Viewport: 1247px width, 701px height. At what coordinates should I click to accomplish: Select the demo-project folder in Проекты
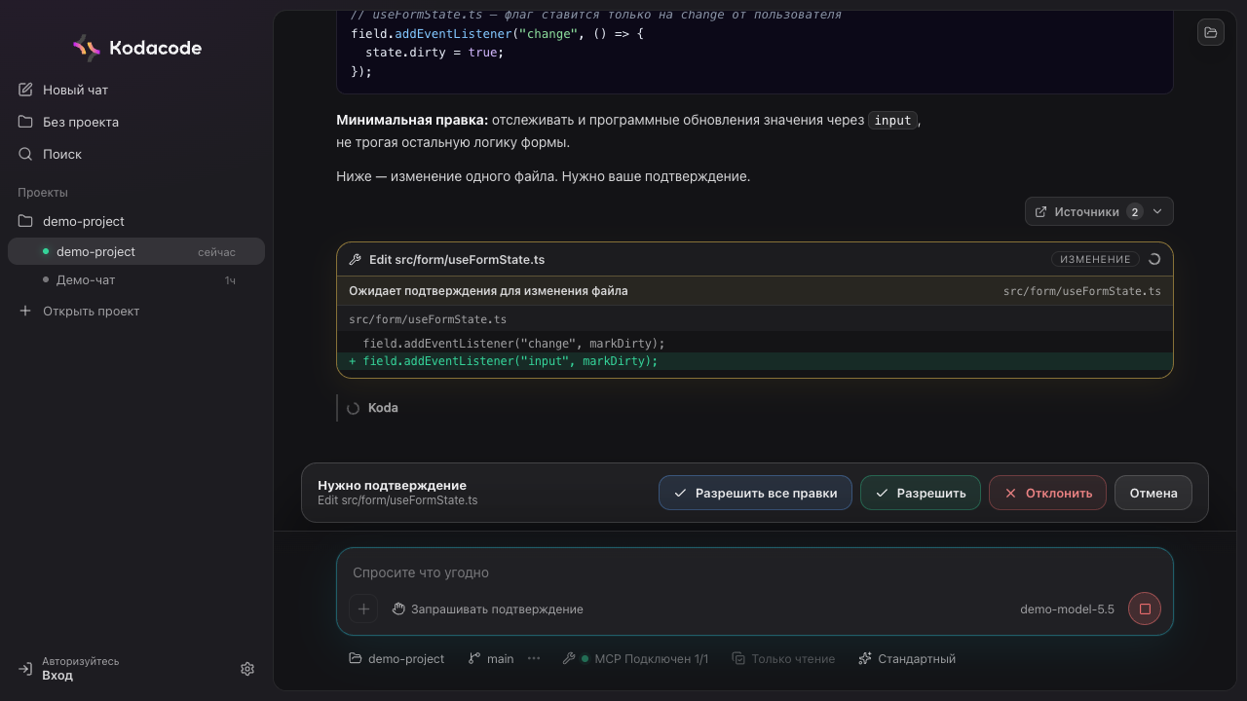tap(136, 221)
